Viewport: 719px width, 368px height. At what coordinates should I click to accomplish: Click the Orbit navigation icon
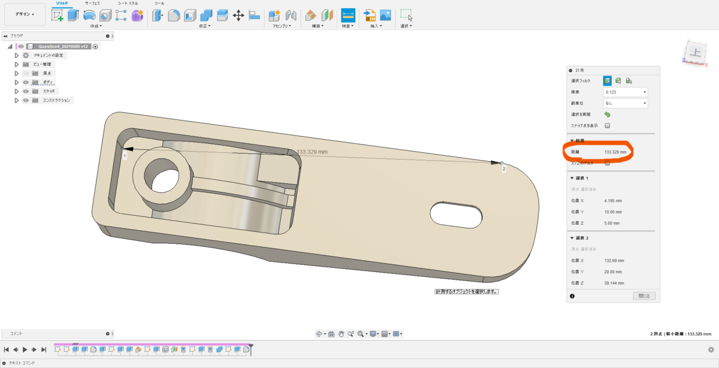coord(319,333)
